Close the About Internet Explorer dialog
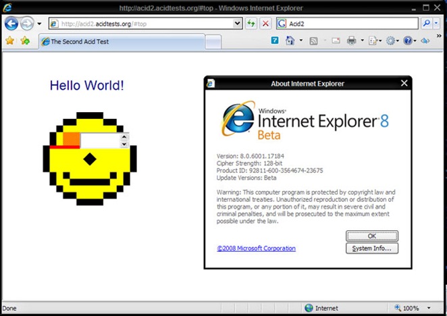447x316 pixels. point(404,83)
